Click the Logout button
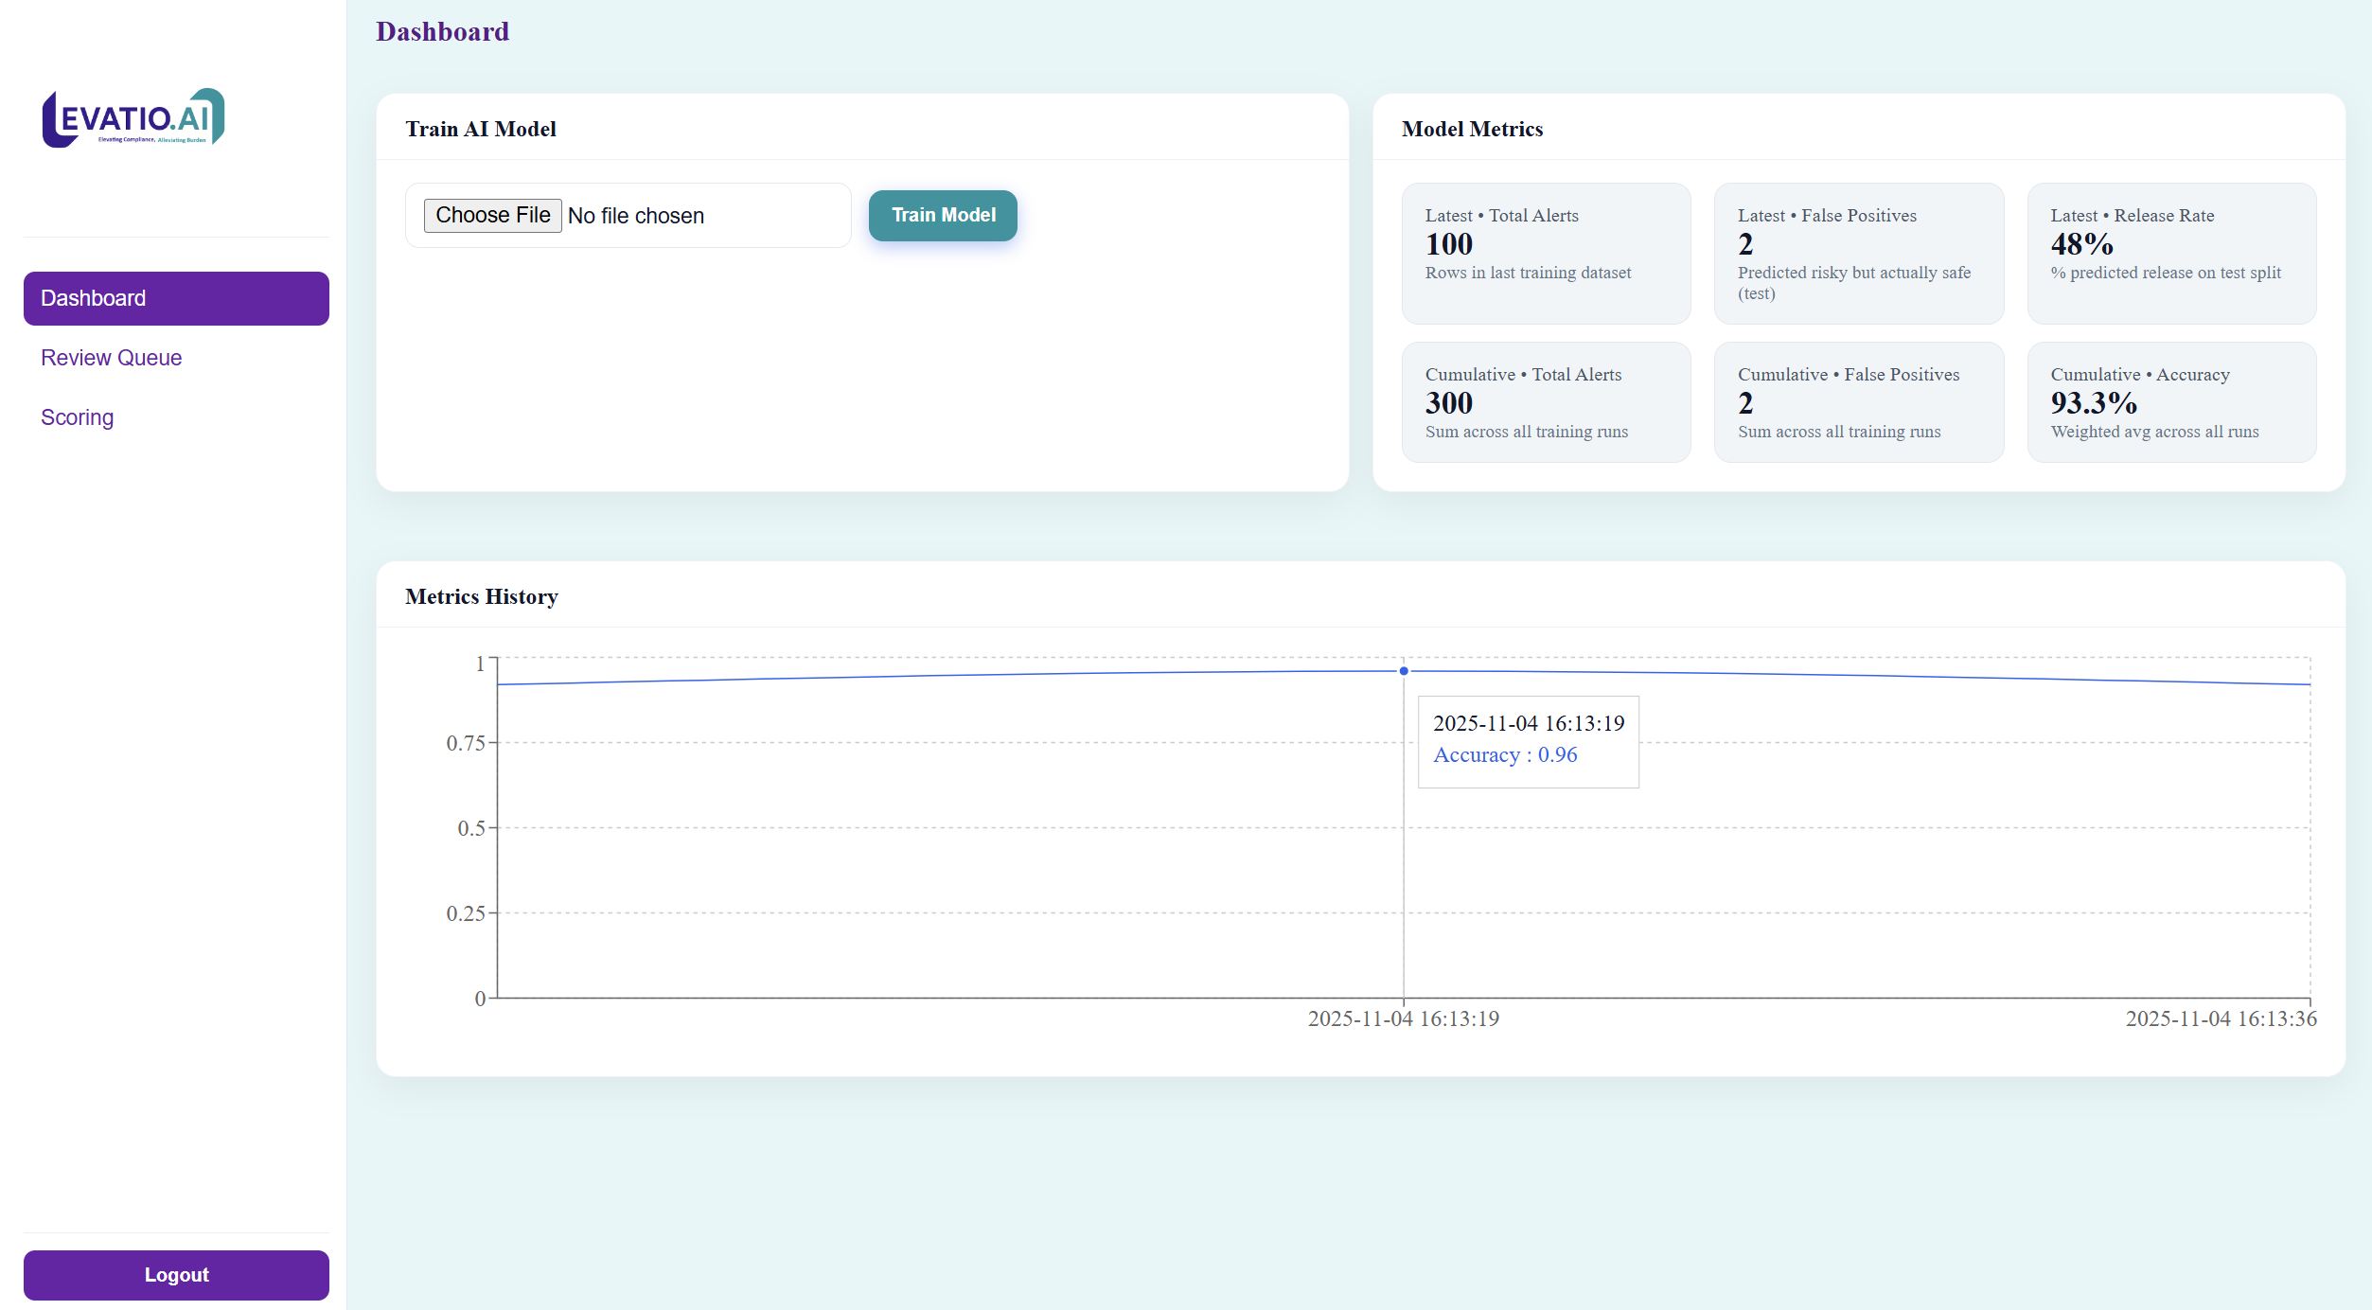This screenshot has height=1310, width=2372. [x=176, y=1274]
